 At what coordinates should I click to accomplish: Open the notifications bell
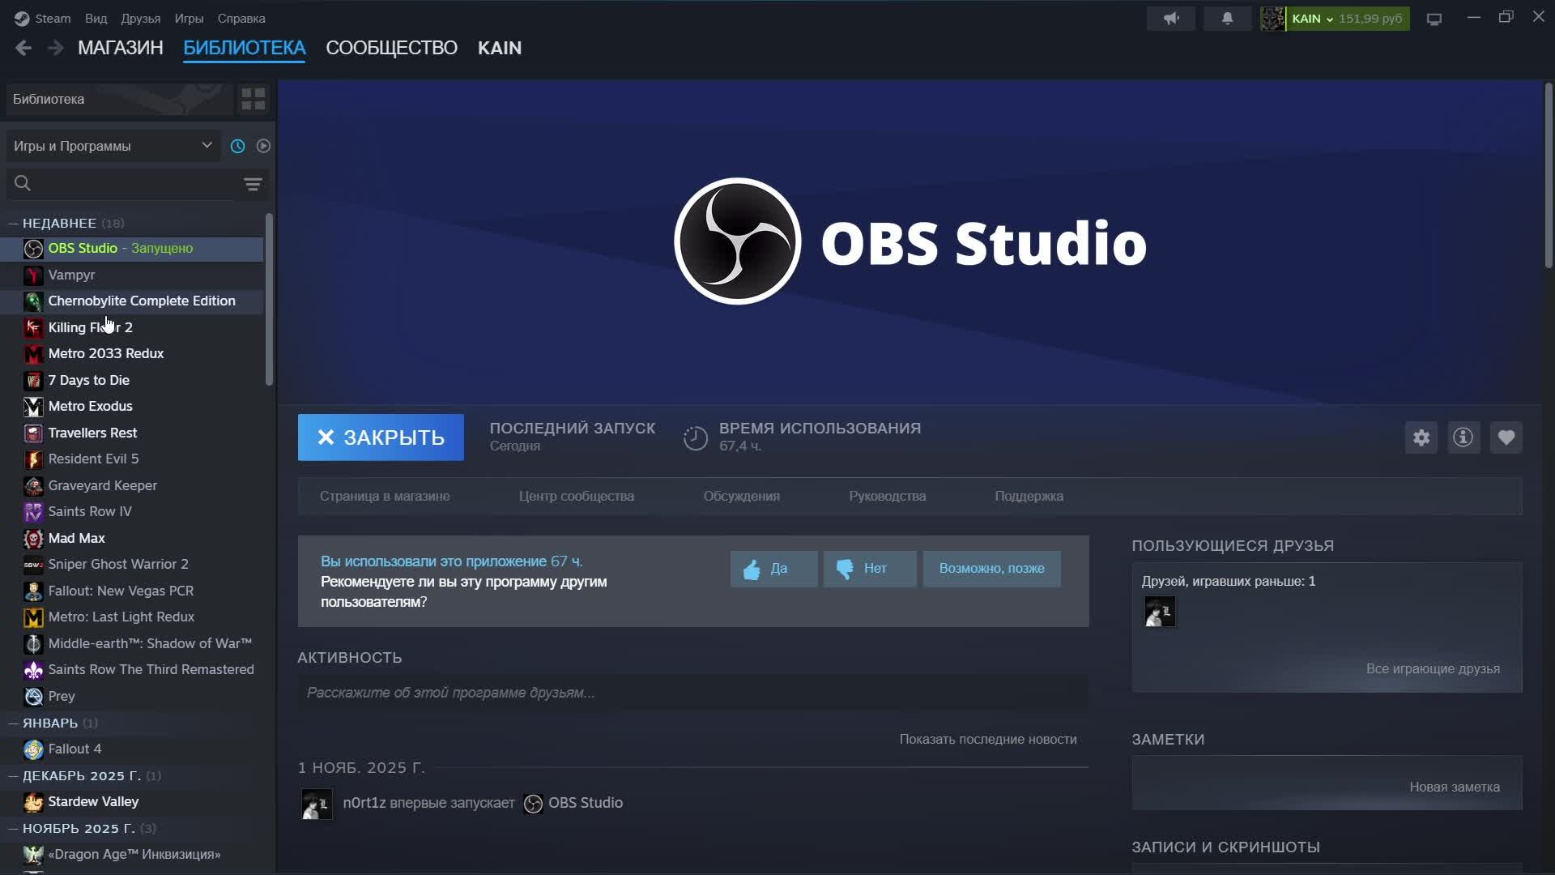pyautogui.click(x=1227, y=18)
